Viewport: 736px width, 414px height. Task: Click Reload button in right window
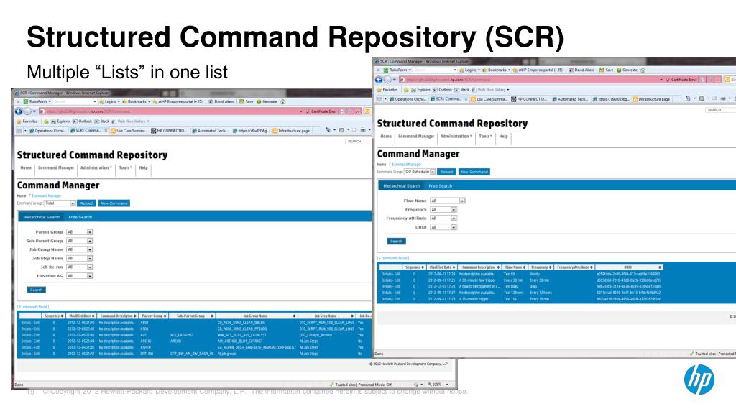446,172
